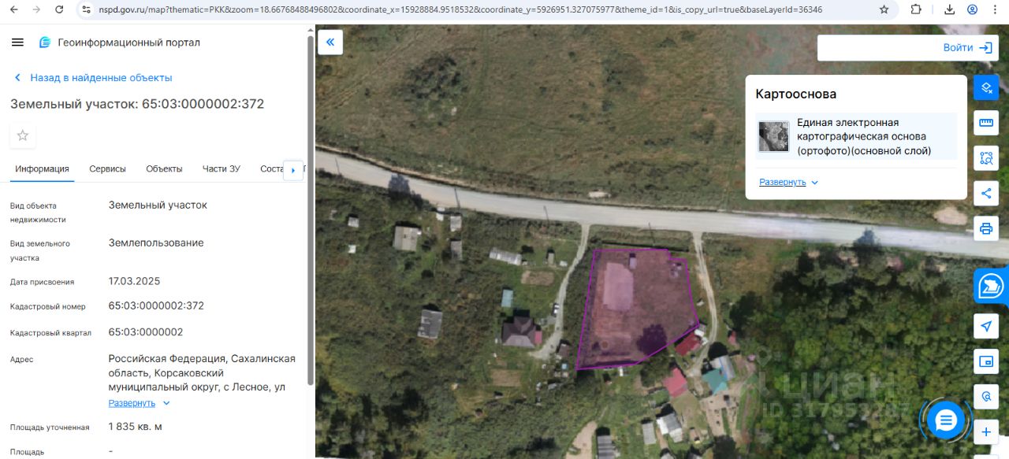Locate my position with navigation arrow
Image resolution: width=1009 pixels, height=459 pixels.
pos(986,326)
